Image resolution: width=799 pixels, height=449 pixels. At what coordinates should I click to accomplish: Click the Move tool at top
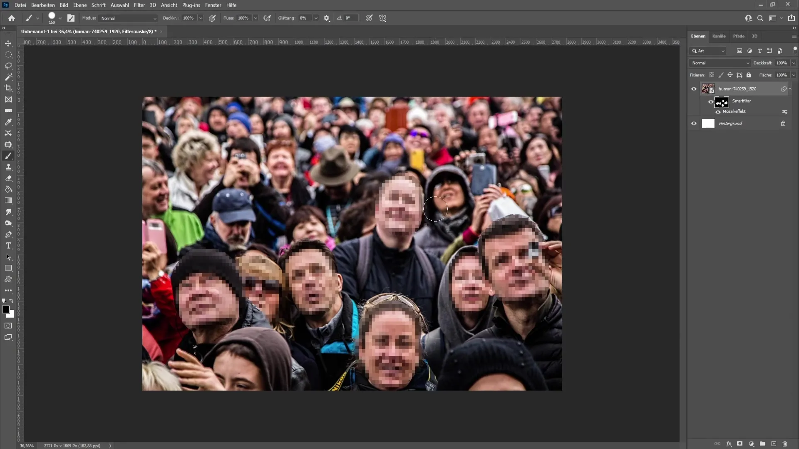tap(8, 43)
